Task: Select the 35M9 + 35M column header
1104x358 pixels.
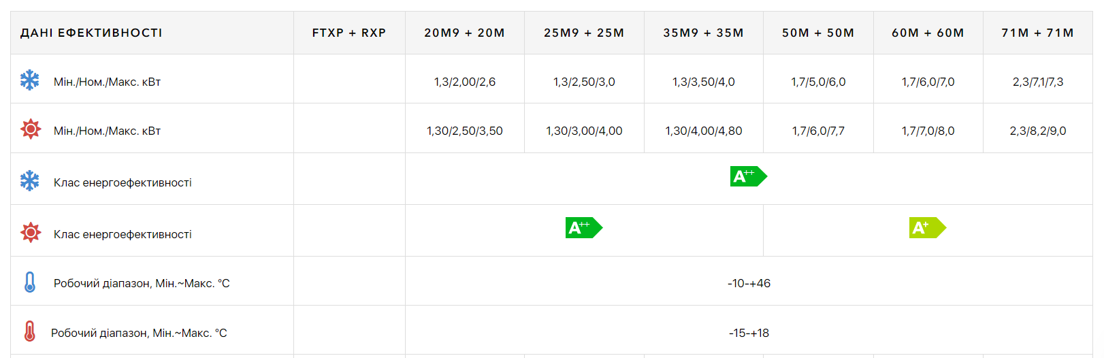Action: [704, 33]
